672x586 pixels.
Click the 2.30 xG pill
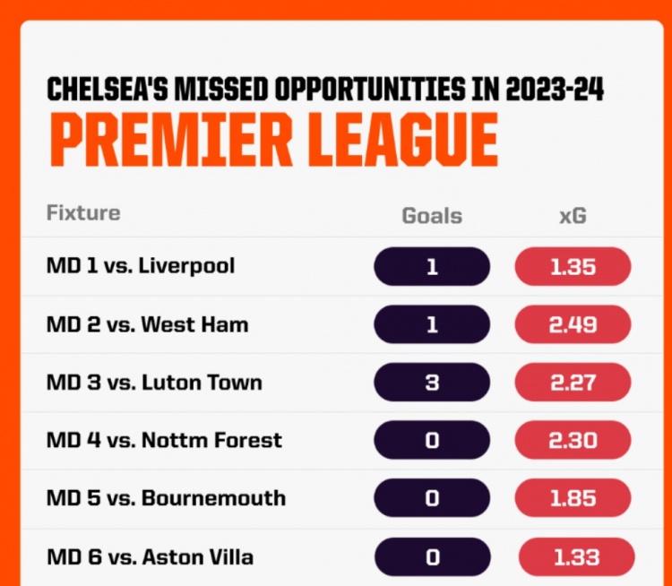click(573, 440)
